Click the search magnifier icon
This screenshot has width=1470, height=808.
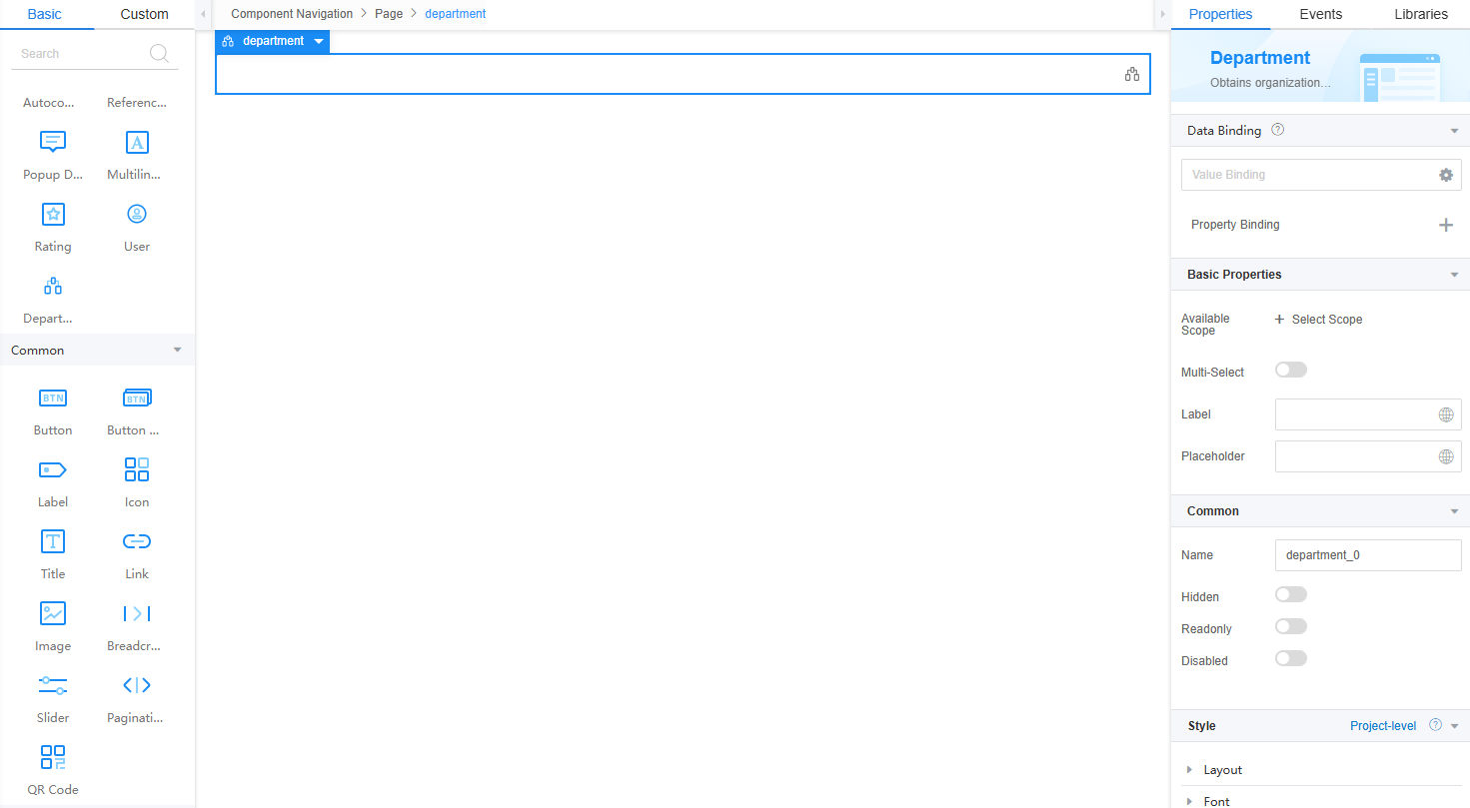tap(159, 54)
